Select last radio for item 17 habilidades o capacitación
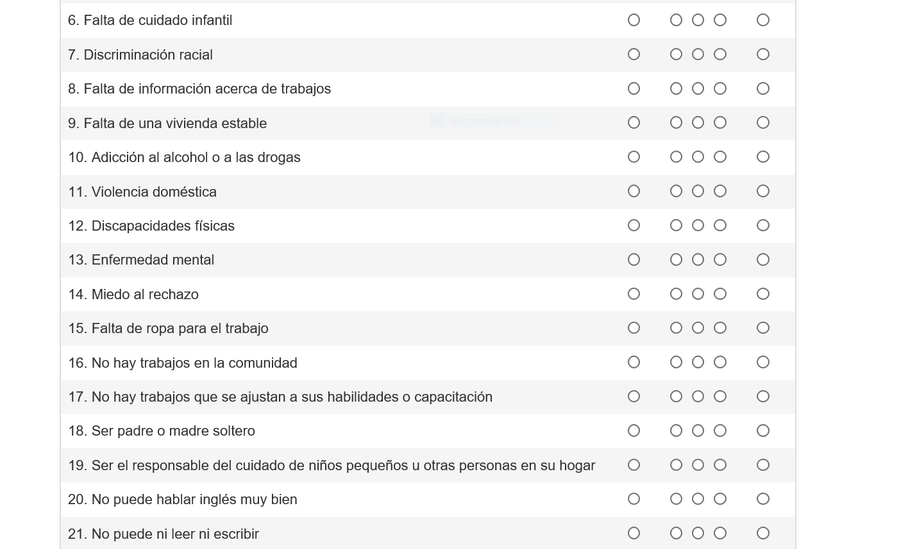This screenshot has width=917, height=549. tap(762, 397)
